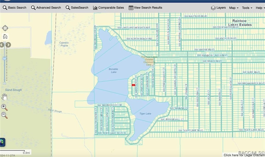Screen dimensions: 265x157
Task: Click SW NAUTILUS BLVD street label
Action: coord(196,16)
